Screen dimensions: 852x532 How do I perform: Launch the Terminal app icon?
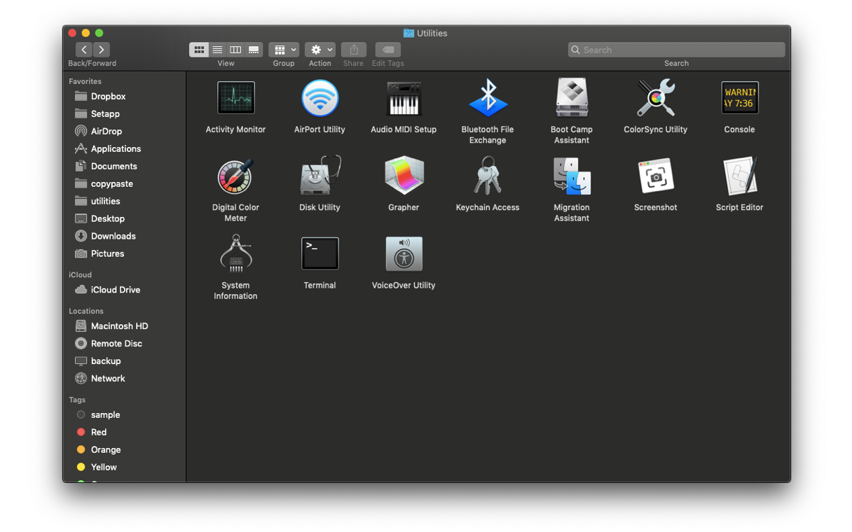(319, 253)
